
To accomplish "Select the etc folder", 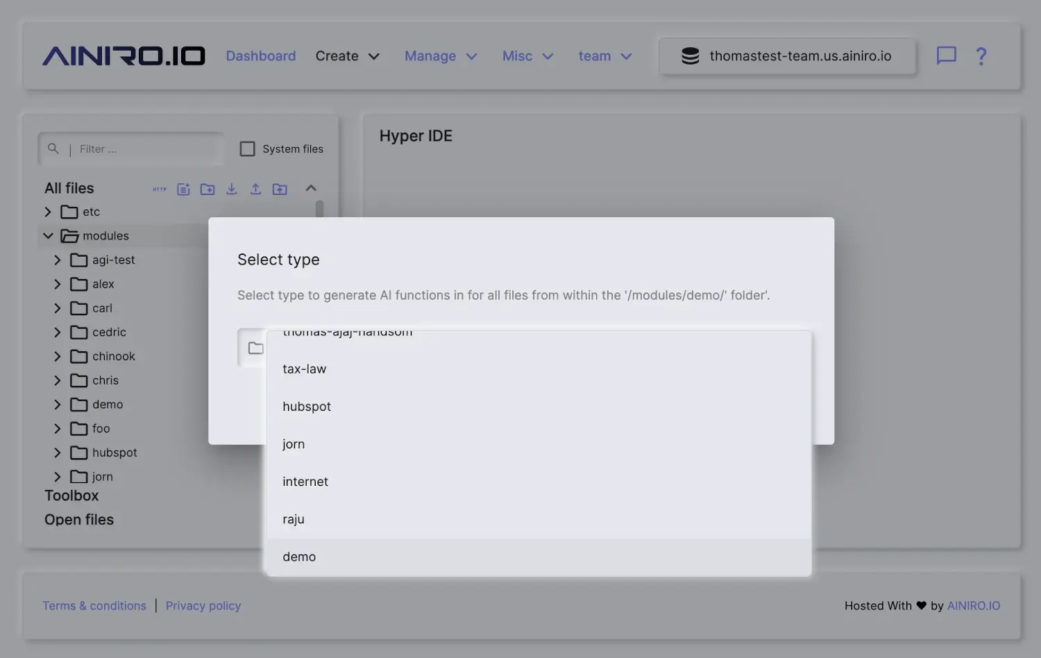I will (x=81, y=212).
